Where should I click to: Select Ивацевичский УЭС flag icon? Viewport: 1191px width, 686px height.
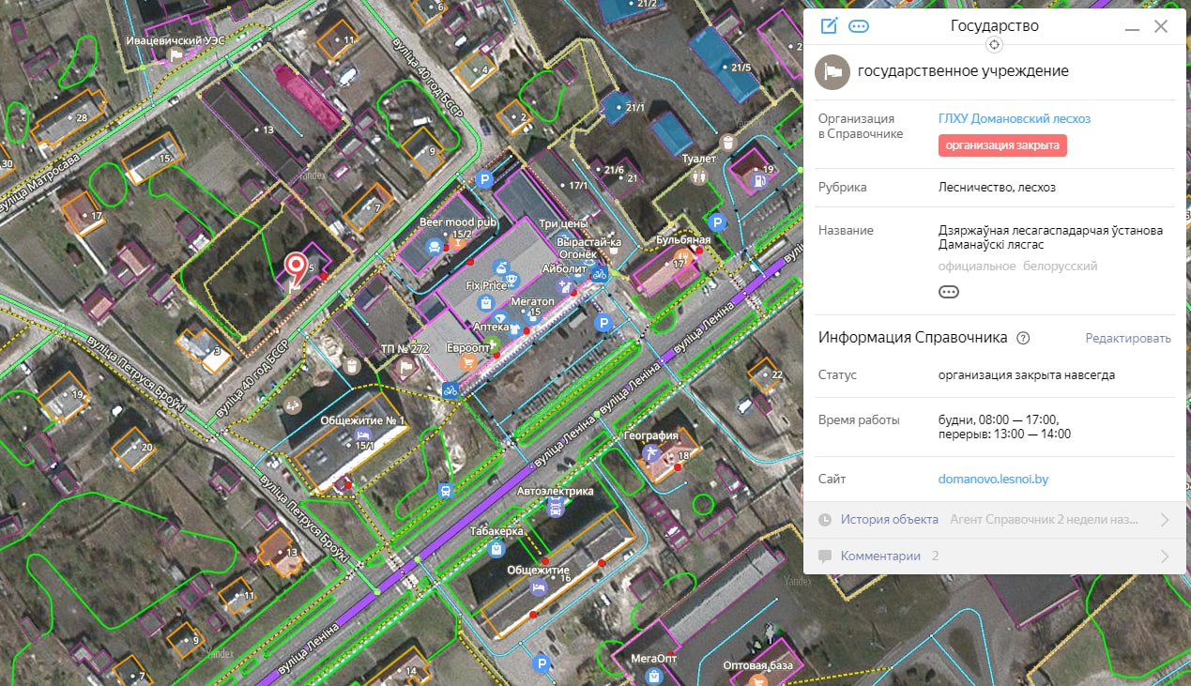coord(174,57)
